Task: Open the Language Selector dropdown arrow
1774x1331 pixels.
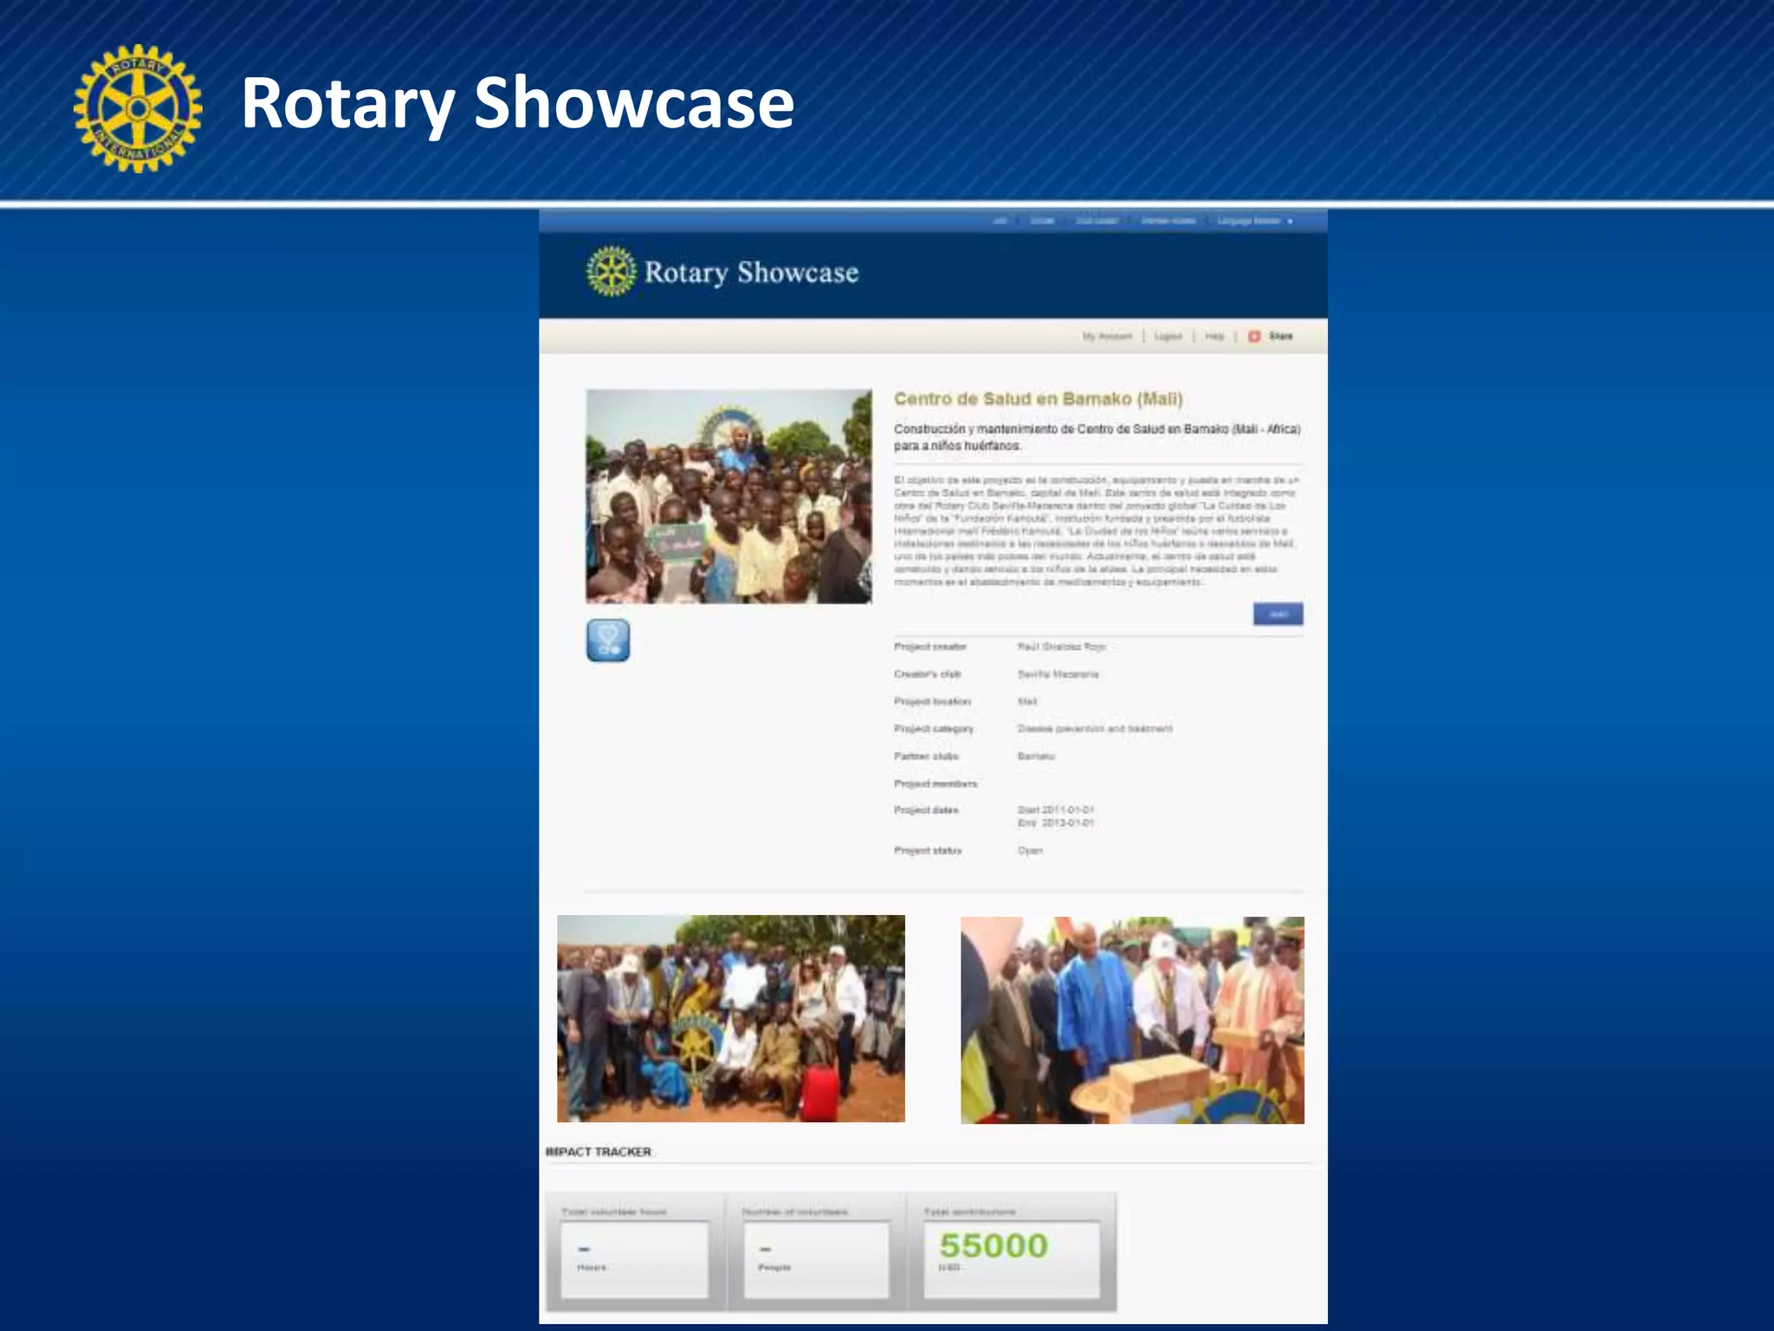Action: (1290, 222)
